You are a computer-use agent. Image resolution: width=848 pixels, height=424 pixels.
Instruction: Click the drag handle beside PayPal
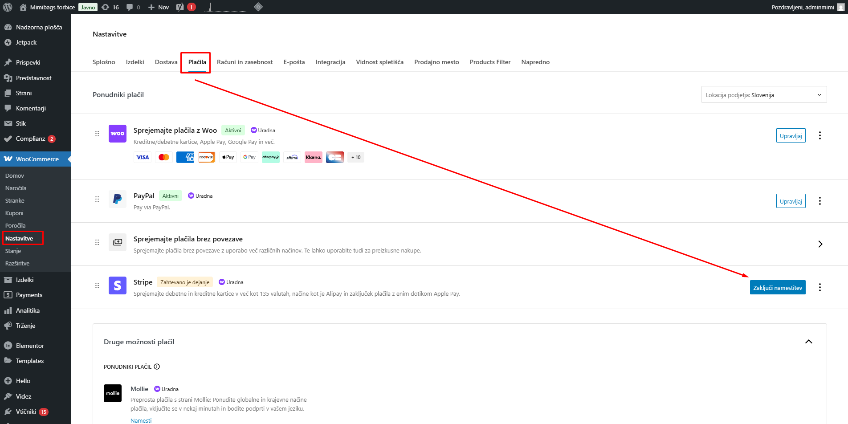click(97, 199)
